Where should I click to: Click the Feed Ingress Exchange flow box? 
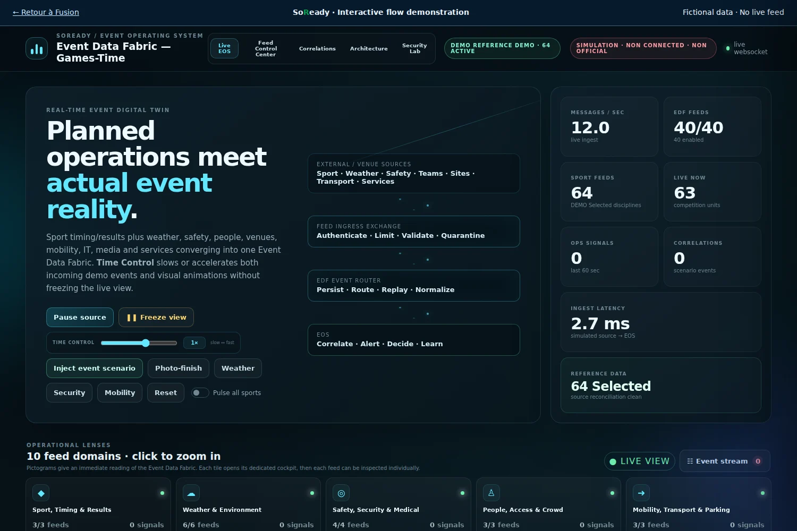tap(414, 232)
